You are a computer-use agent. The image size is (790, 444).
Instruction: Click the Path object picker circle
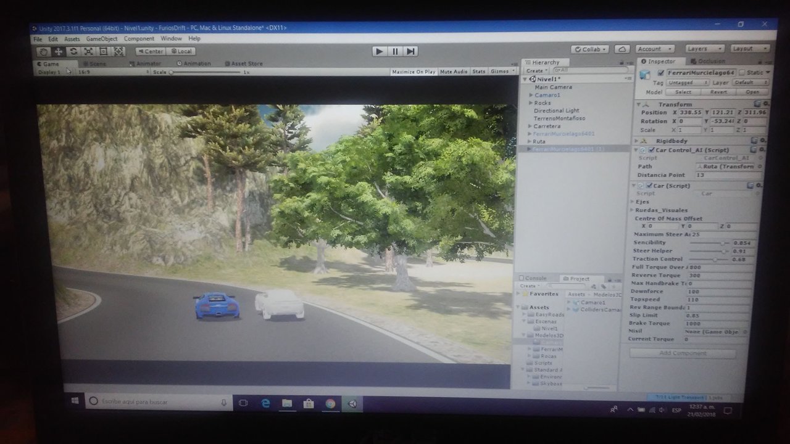tap(760, 166)
